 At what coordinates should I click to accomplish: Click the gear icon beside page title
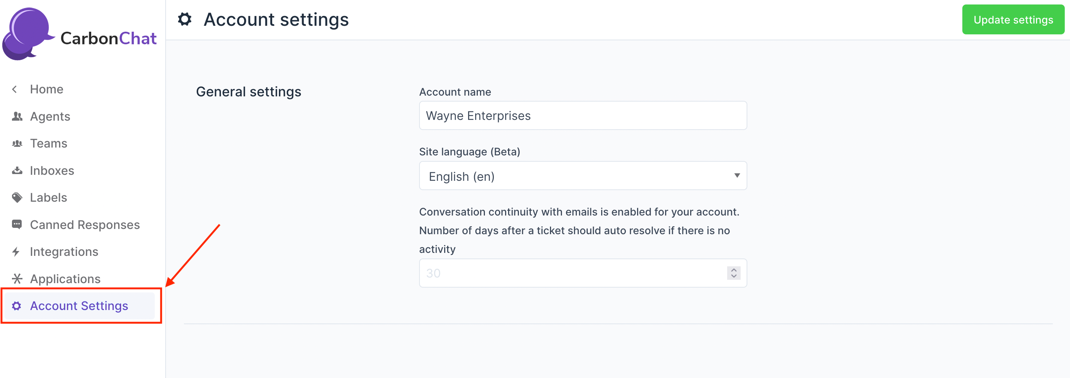[x=185, y=19]
